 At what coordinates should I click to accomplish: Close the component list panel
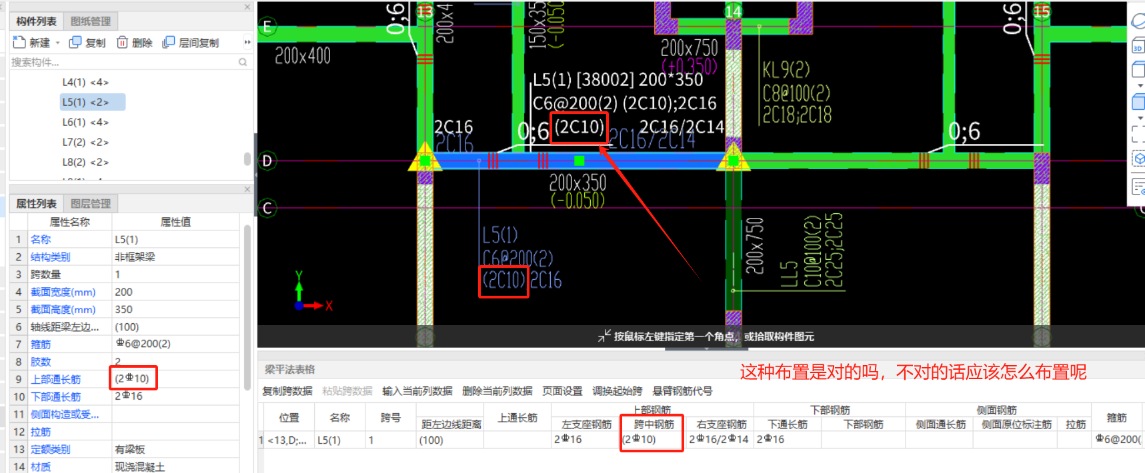[247, 7]
